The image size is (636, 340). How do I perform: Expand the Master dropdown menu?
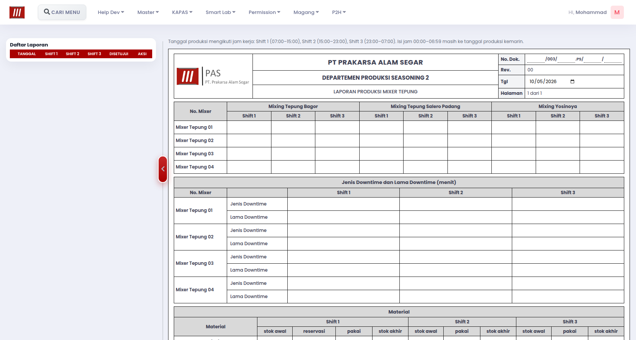click(148, 12)
